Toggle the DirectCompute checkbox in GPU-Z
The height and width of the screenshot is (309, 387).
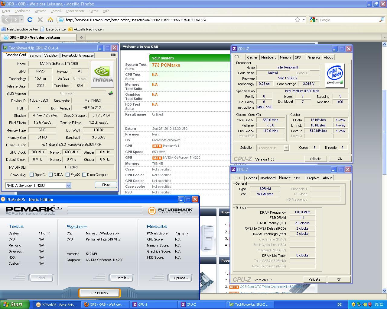pos(84,174)
